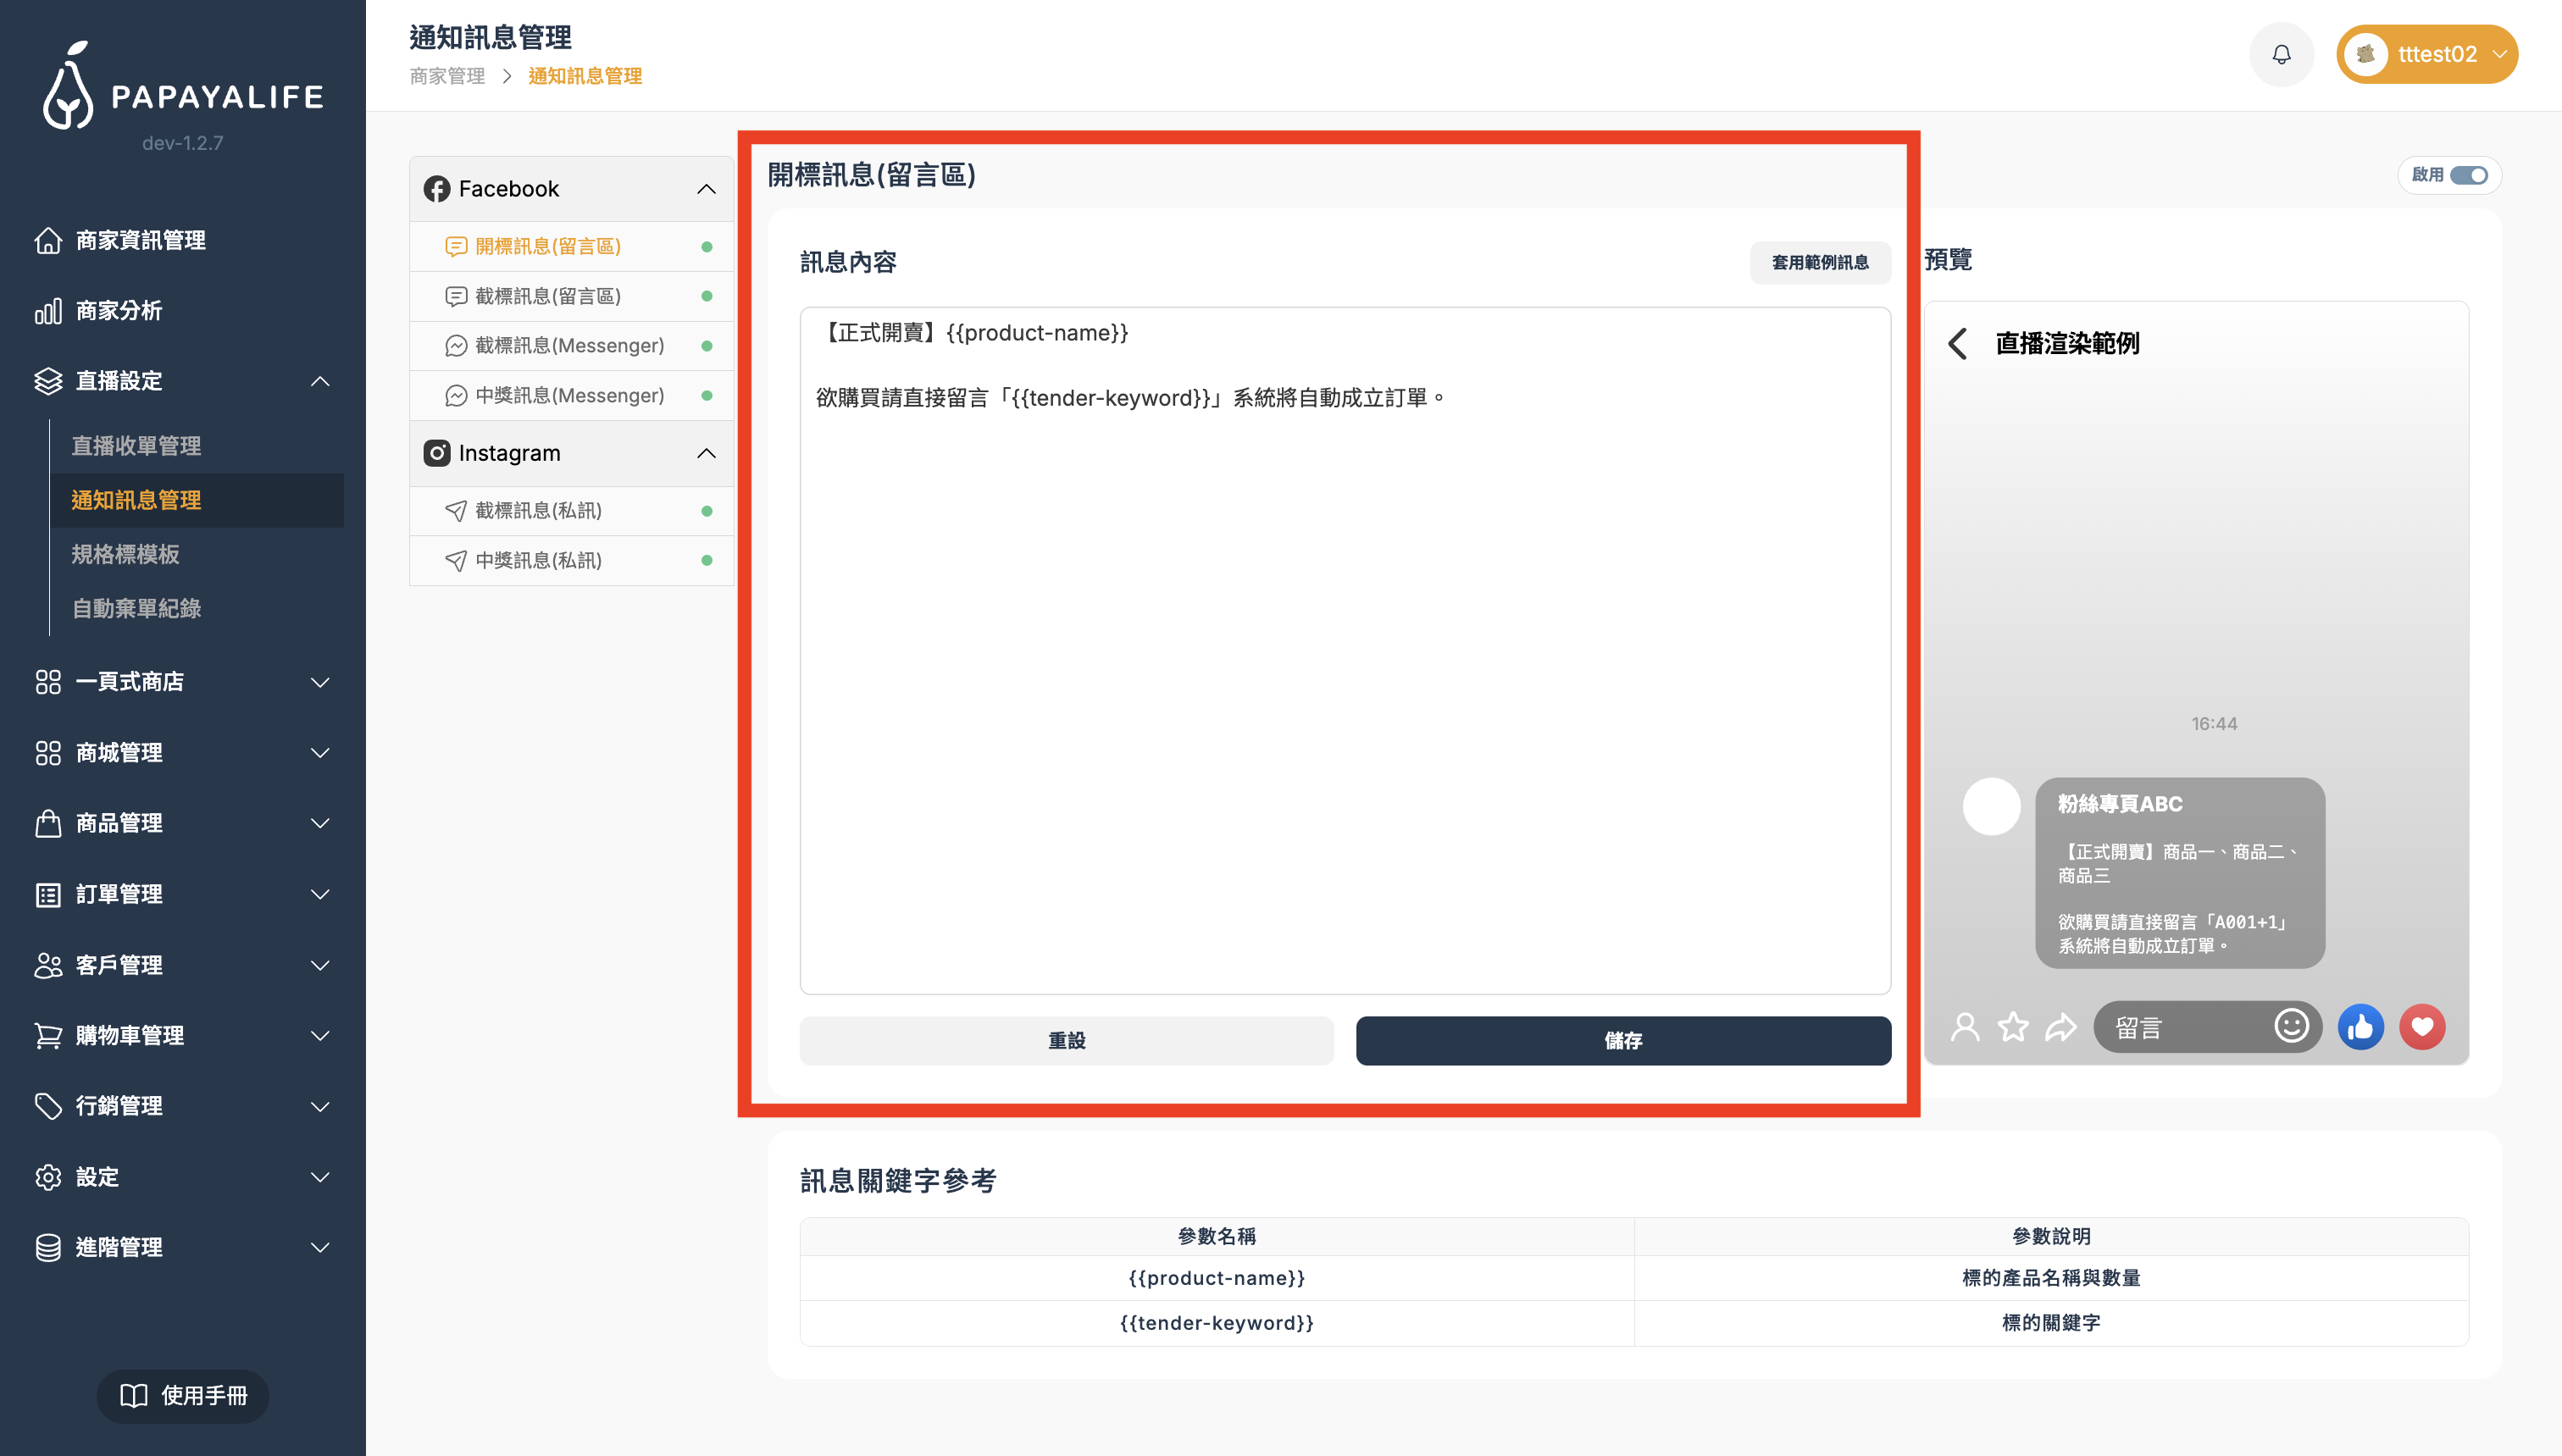Toggle the status indicator beside 截標訊息(私訊)
Screen dimensions: 2562x1456
(x=707, y=510)
